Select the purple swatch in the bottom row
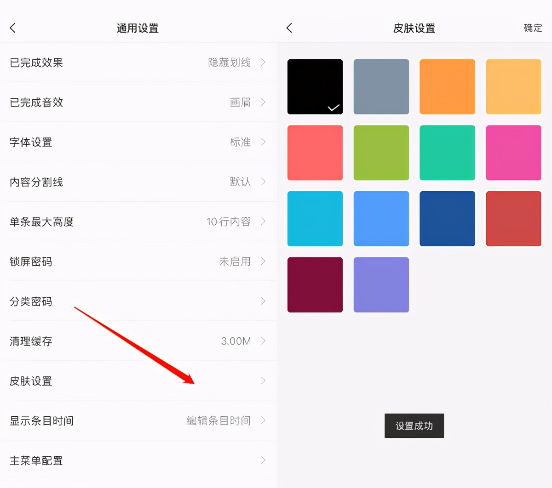Screen dimensions: 552x488 point(381,285)
